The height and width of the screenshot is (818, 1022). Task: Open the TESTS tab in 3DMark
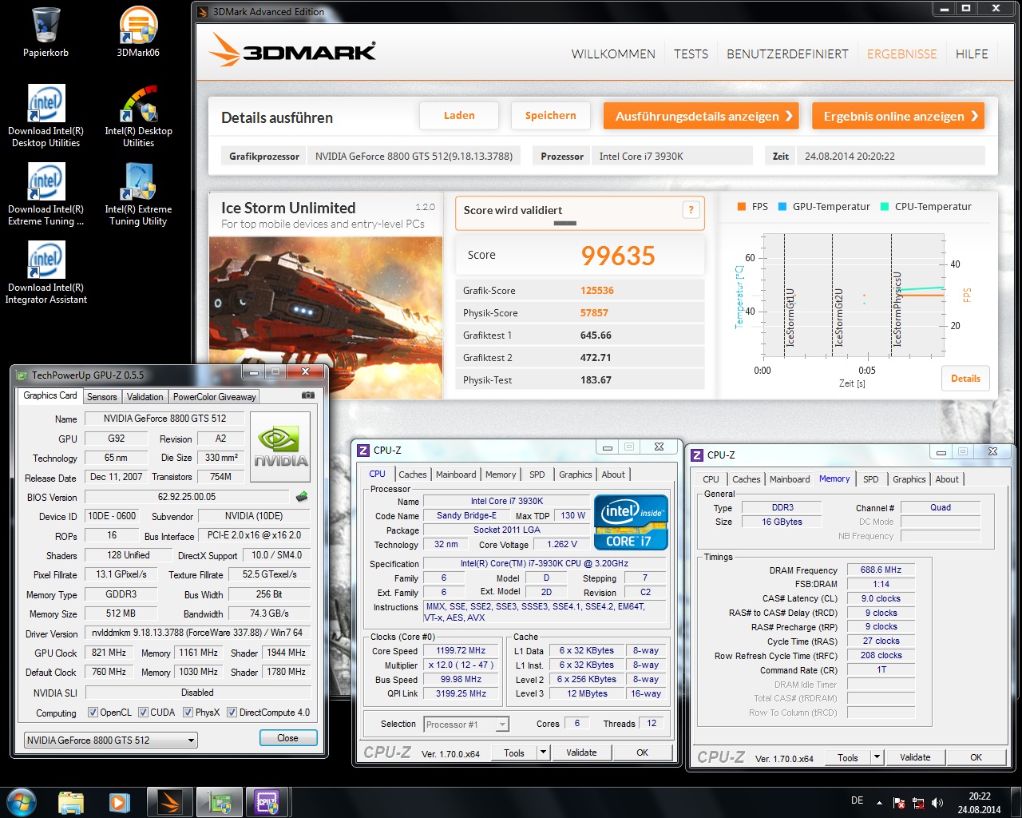pyautogui.click(x=691, y=54)
